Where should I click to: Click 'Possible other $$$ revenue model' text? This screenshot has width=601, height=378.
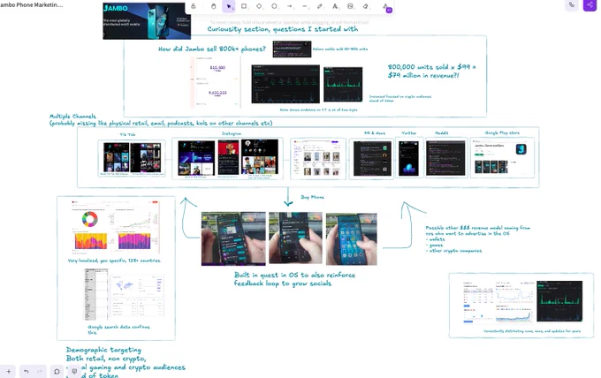[477, 238]
